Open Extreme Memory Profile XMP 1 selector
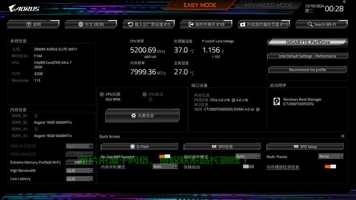Screen dimensions: 356x200 pyautogui.click(x=79, y=162)
